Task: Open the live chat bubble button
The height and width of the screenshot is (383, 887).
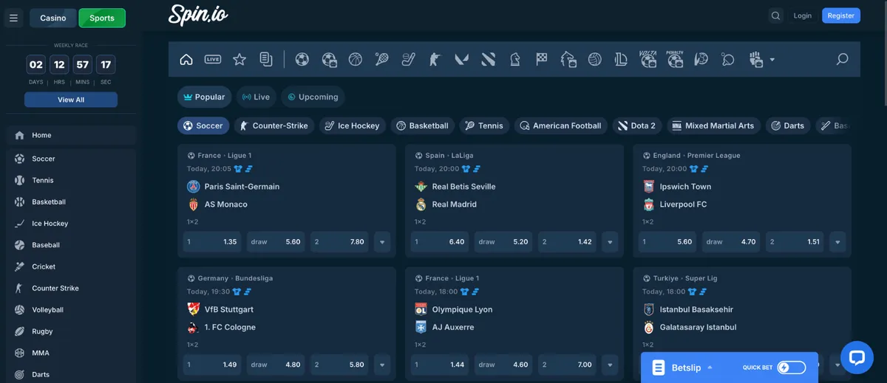Action: pyautogui.click(x=857, y=358)
